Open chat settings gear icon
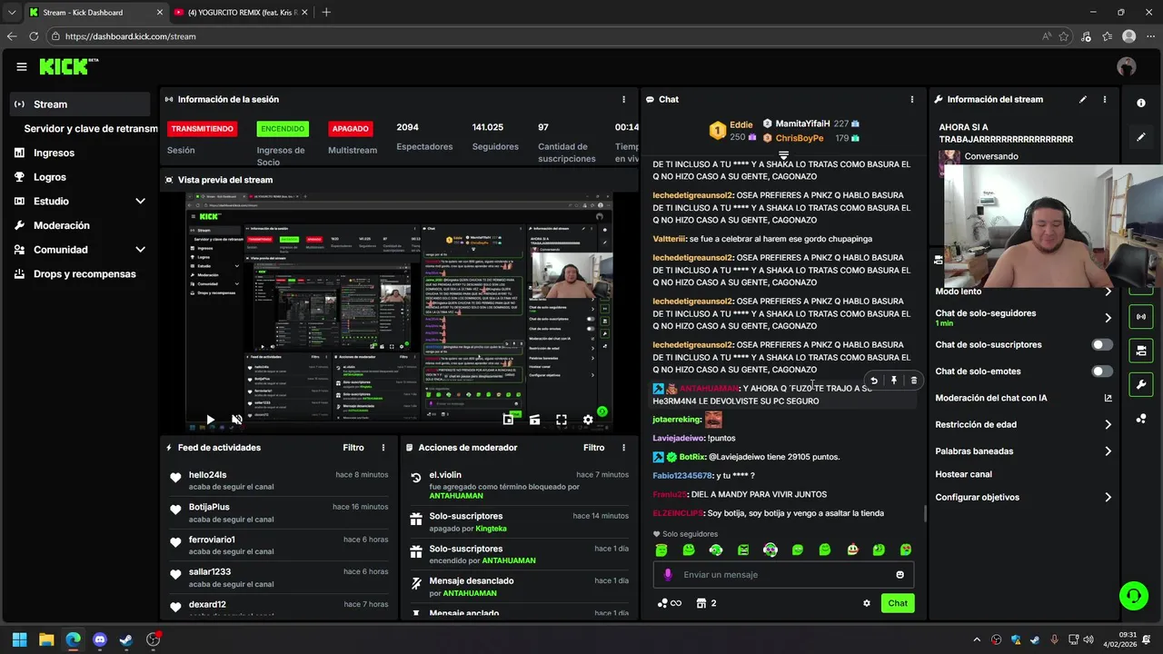The height and width of the screenshot is (654, 1163). 867,603
